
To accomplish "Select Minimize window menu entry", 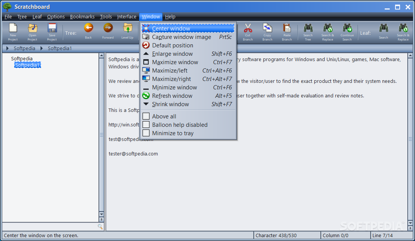I will [x=188, y=87].
